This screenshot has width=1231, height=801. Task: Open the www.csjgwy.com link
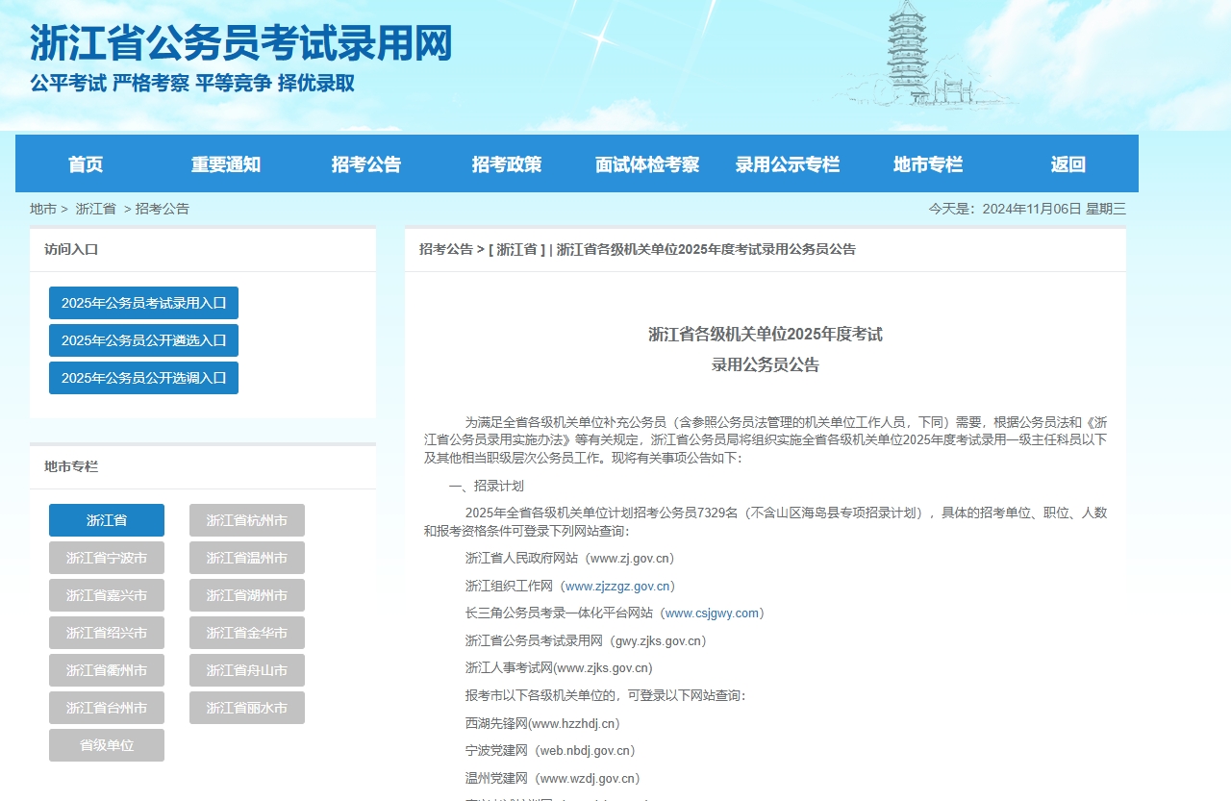(x=714, y=613)
